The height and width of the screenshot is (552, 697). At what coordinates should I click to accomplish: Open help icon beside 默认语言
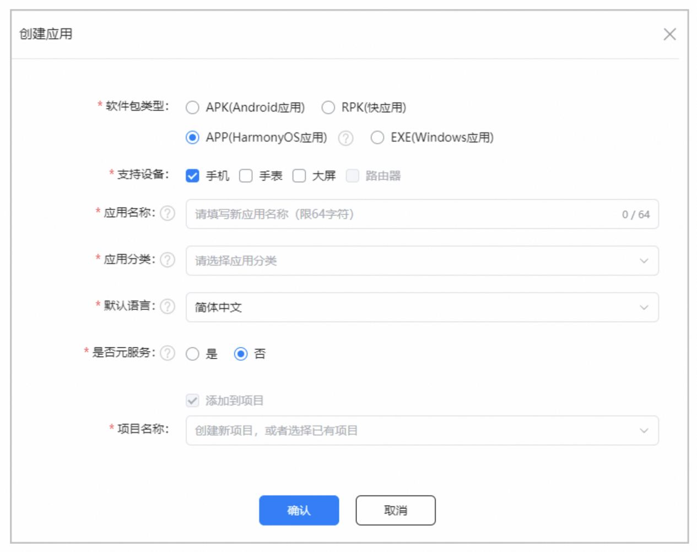click(x=168, y=306)
